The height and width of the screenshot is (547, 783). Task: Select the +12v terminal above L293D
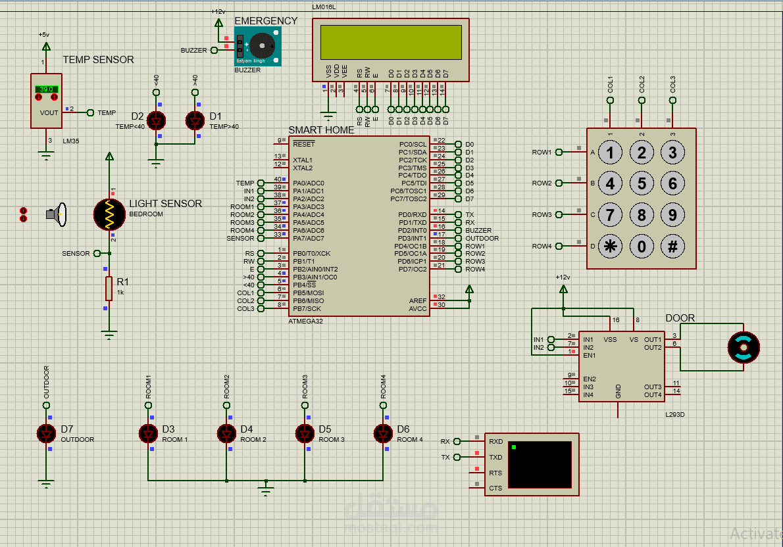[x=563, y=289]
